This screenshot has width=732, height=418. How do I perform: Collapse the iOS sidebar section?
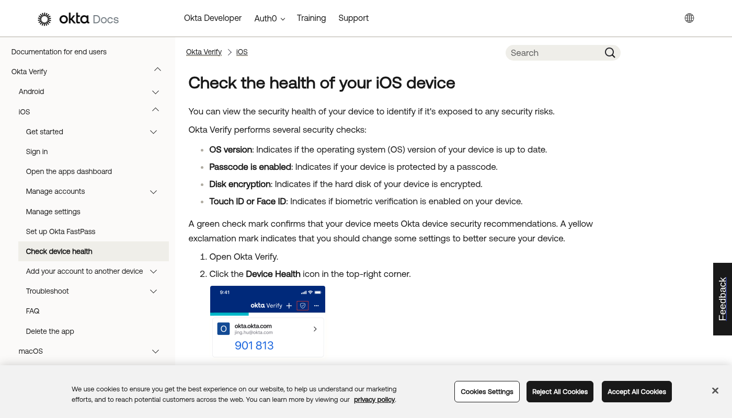155,110
